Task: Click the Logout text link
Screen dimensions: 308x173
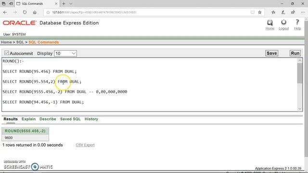Action: coord(283,28)
